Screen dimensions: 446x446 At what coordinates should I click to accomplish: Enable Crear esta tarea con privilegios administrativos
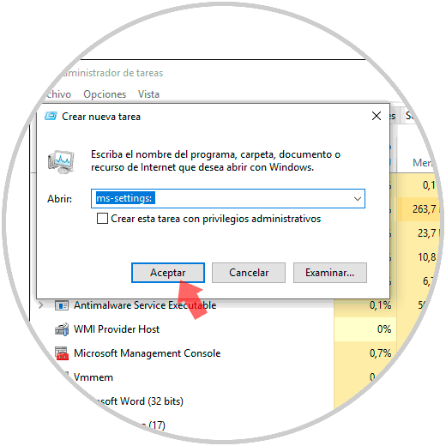coord(102,219)
